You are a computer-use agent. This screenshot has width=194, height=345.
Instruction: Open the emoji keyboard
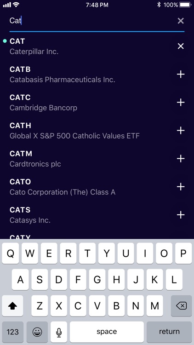(37, 332)
